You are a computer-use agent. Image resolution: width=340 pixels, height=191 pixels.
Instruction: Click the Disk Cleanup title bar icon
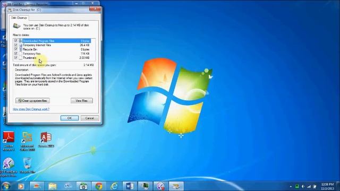click(10, 10)
